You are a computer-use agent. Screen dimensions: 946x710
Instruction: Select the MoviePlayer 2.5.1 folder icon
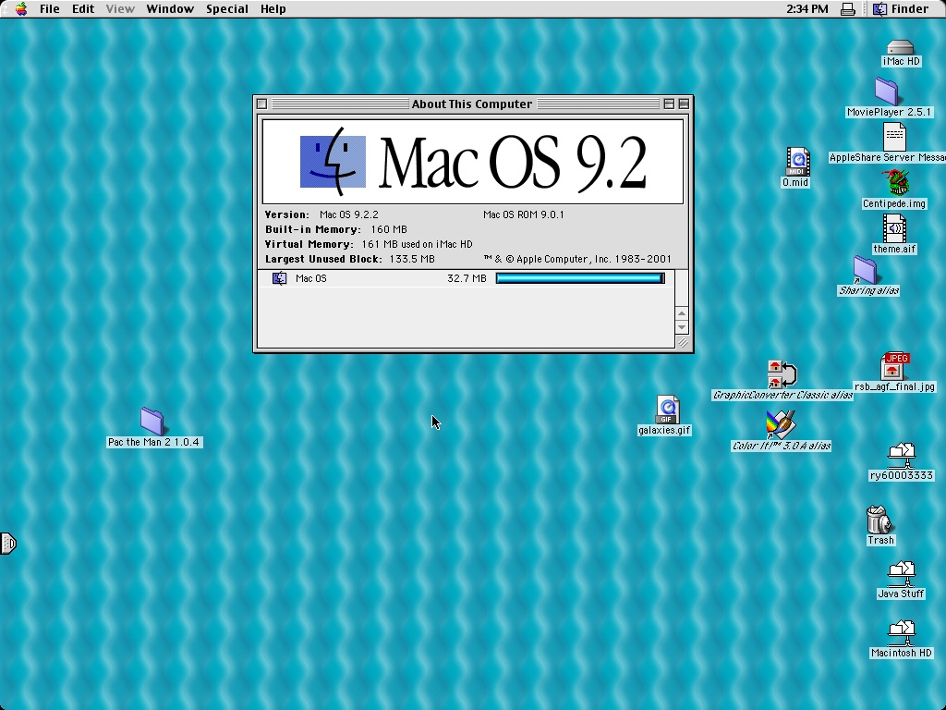coord(886,92)
